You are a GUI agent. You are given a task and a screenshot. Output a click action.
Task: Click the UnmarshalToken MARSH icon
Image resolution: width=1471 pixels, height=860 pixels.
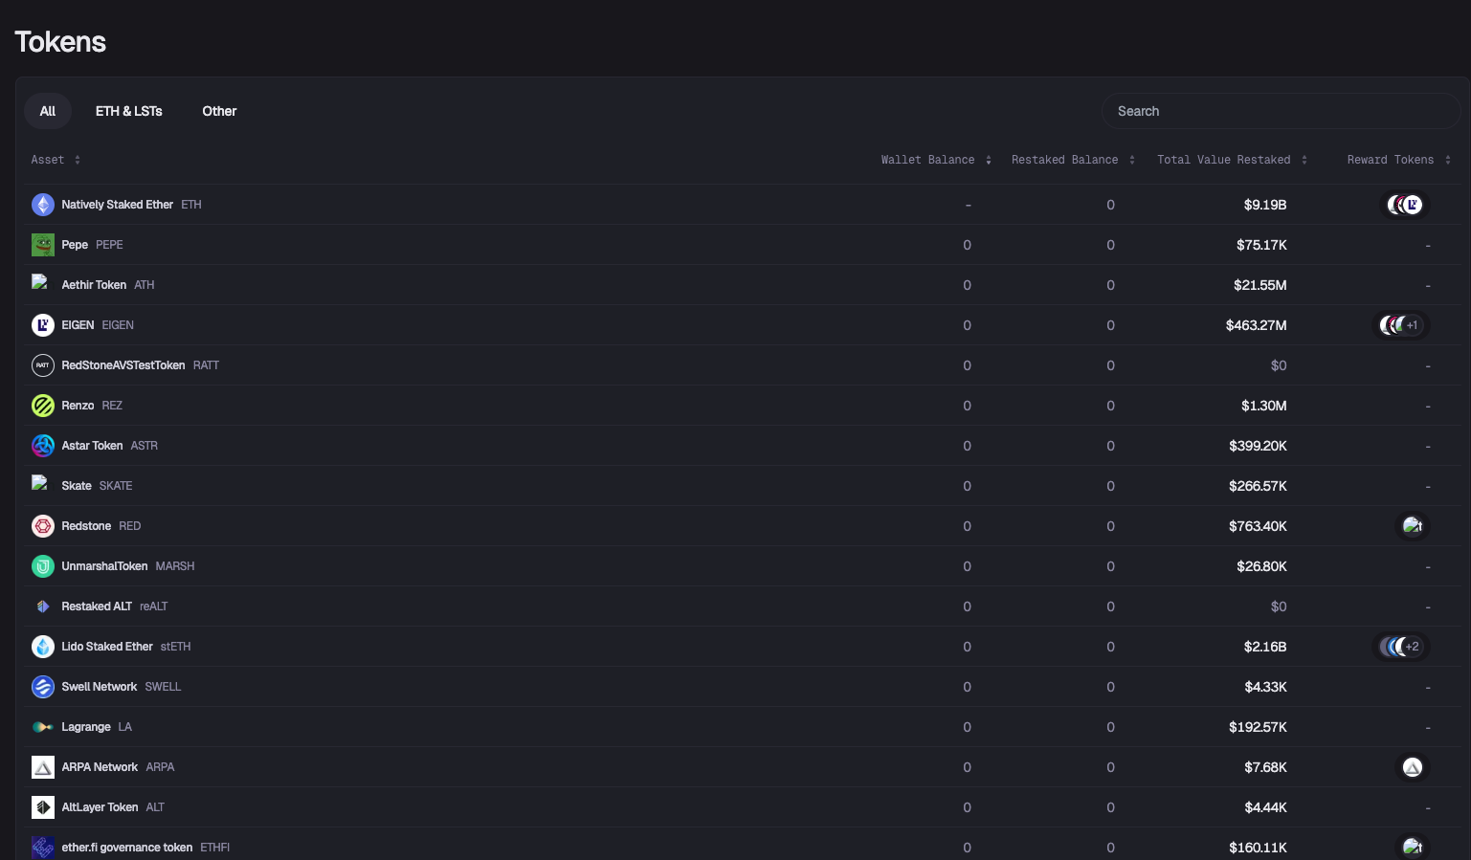click(x=43, y=566)
